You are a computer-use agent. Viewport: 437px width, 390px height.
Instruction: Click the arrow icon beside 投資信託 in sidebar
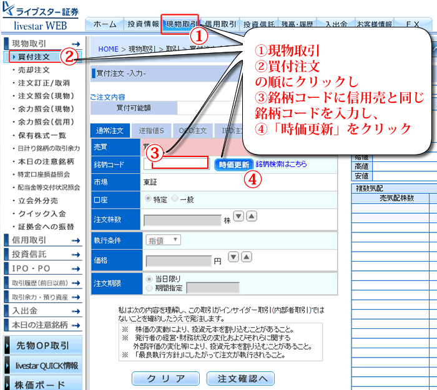tap(76, 254)
